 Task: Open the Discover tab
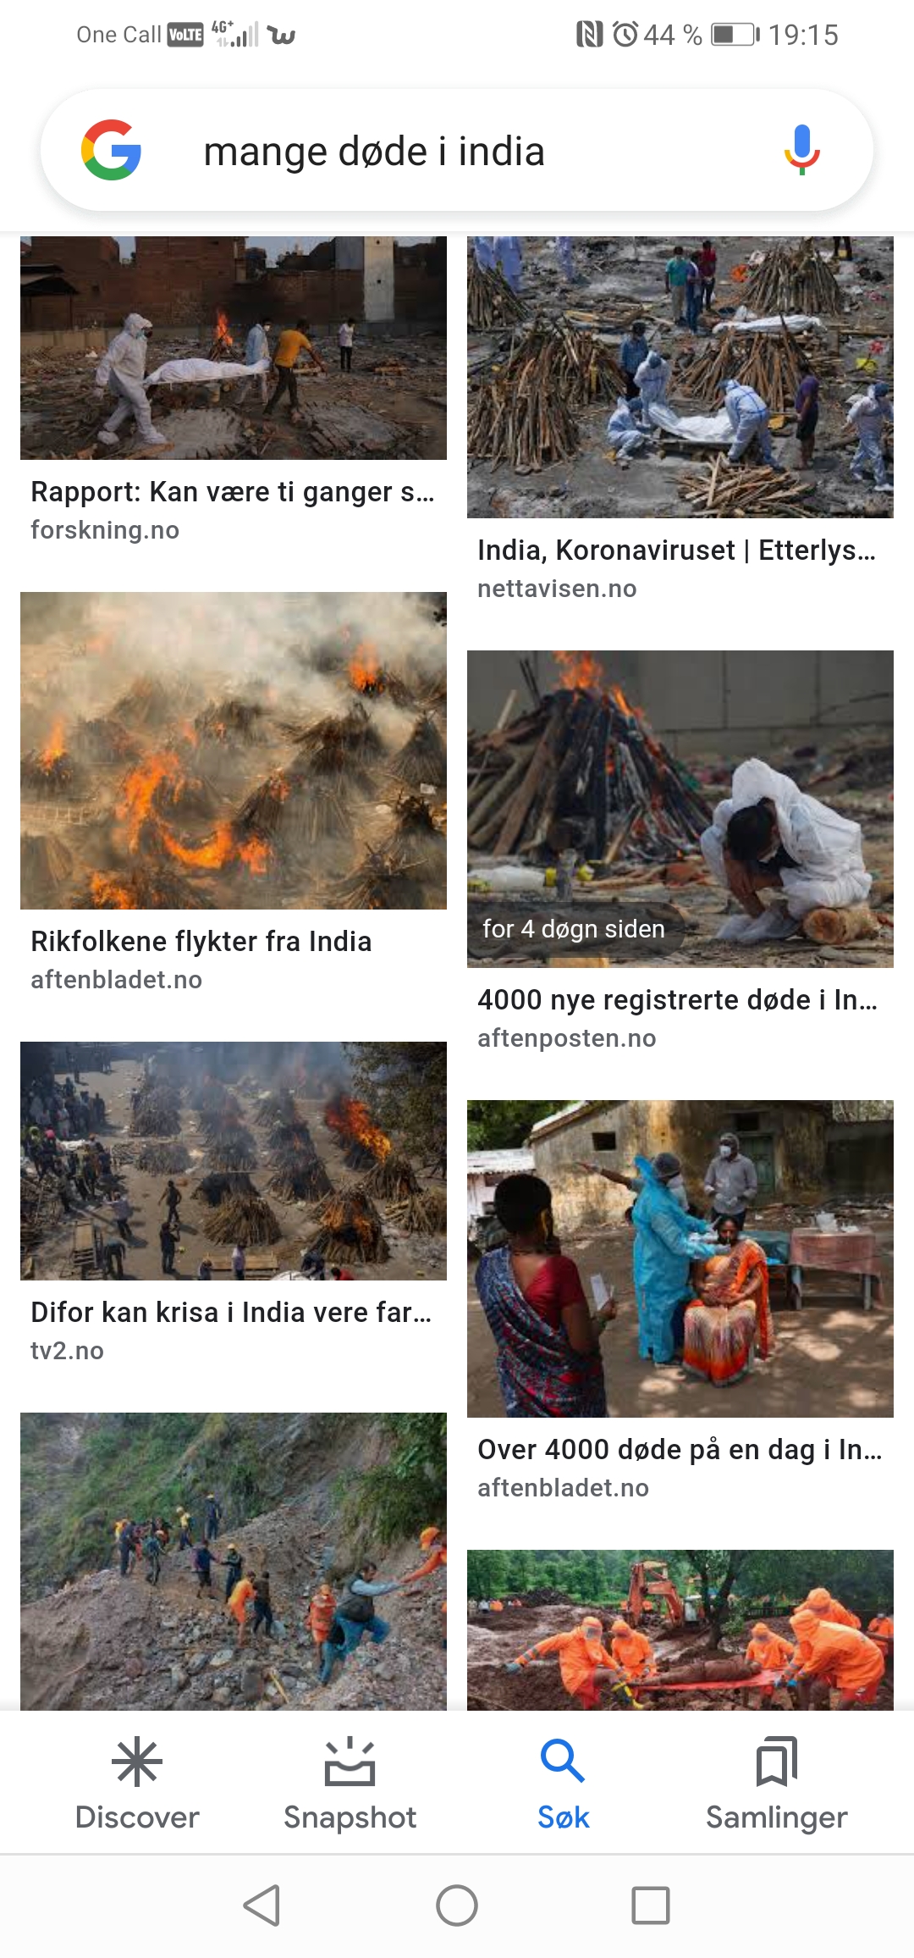pyautogui.click(x=137, y=1784)
